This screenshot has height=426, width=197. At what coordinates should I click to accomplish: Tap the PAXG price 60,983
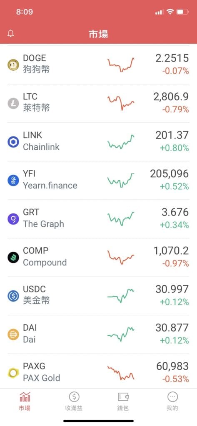pos(172,367)
